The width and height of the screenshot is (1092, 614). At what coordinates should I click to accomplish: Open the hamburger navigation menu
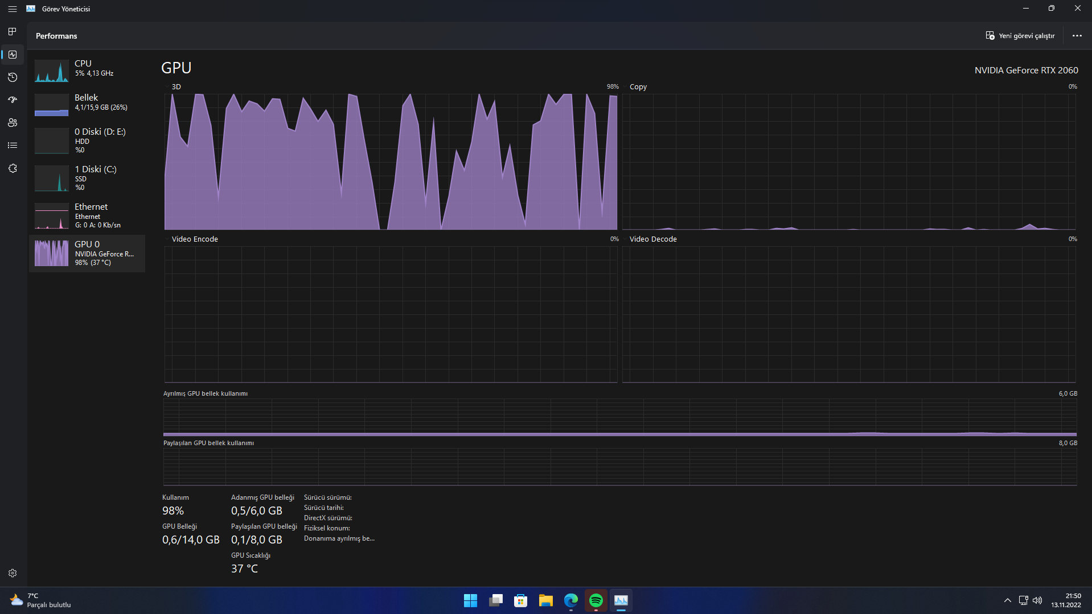(13, 9)
